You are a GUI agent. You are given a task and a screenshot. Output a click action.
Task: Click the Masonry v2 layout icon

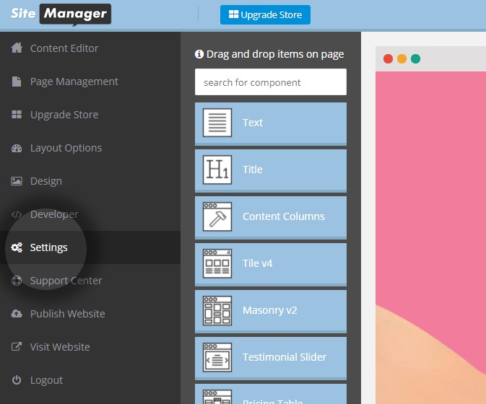coord(217,310)
